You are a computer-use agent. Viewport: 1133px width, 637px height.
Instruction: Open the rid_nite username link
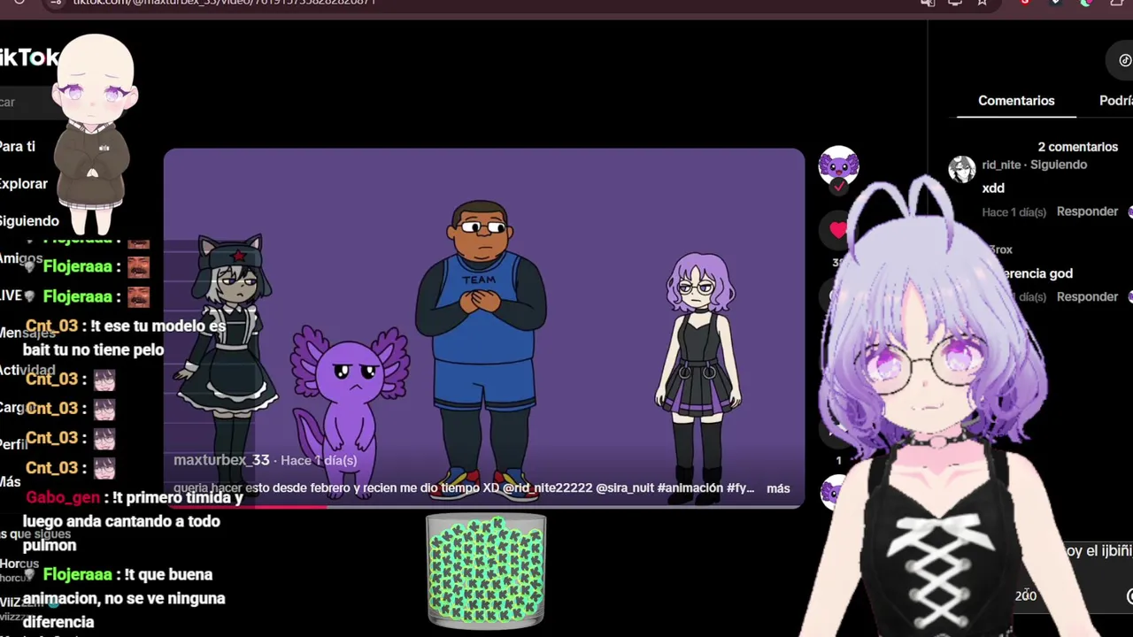click(1001, 165)
